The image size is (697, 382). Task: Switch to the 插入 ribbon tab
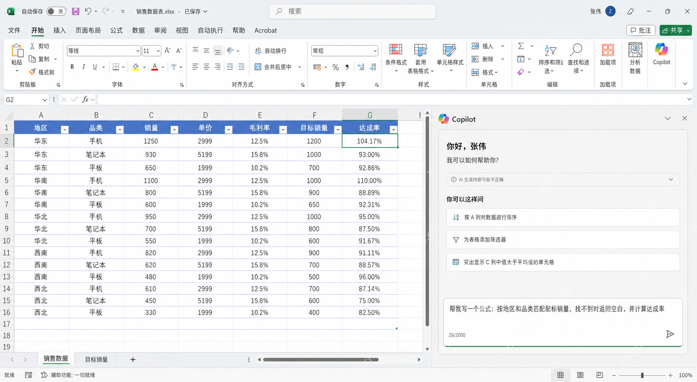[x=59, y=30]
